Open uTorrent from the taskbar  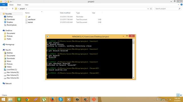coord(44,99)
